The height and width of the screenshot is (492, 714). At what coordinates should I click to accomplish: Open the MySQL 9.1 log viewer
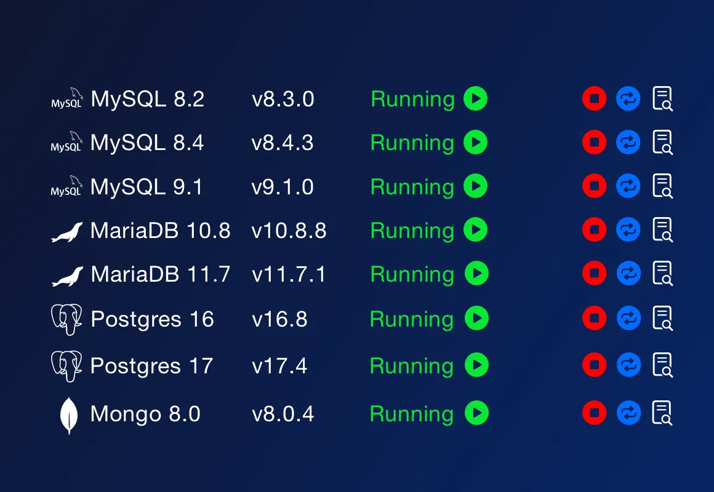coord(662,186)
